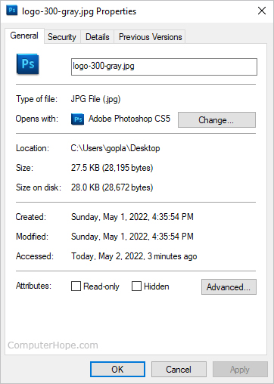Click the ComputerHope.com watermark text
274x384 pixels.
[x=53, y=345]
